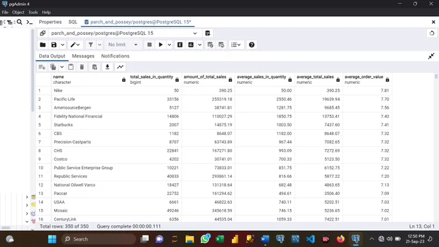Open WhatsApp from taskbar

[x=205, y=239]
